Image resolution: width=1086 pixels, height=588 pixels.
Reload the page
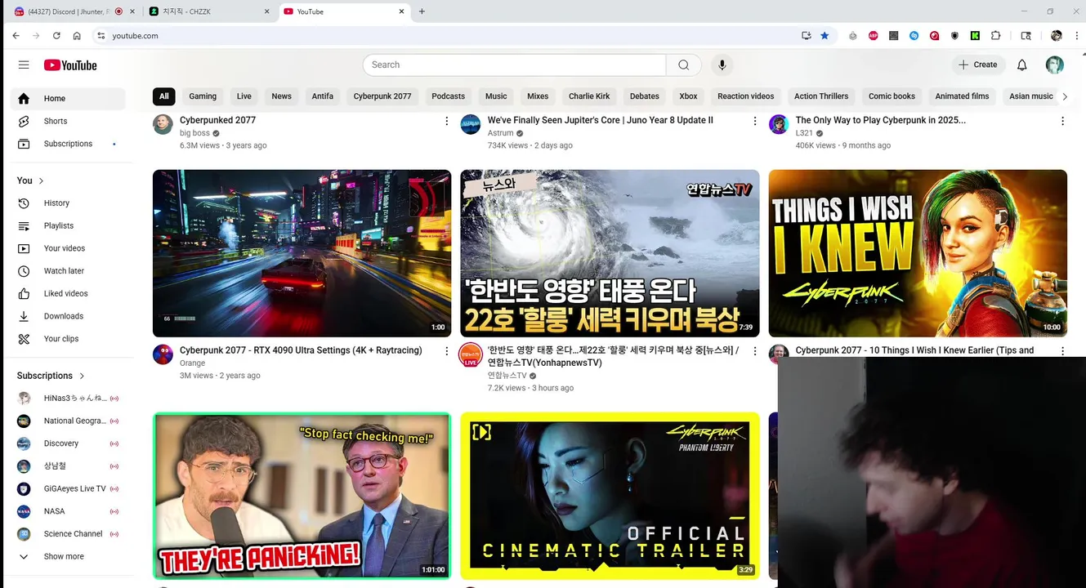pos(56,36)
